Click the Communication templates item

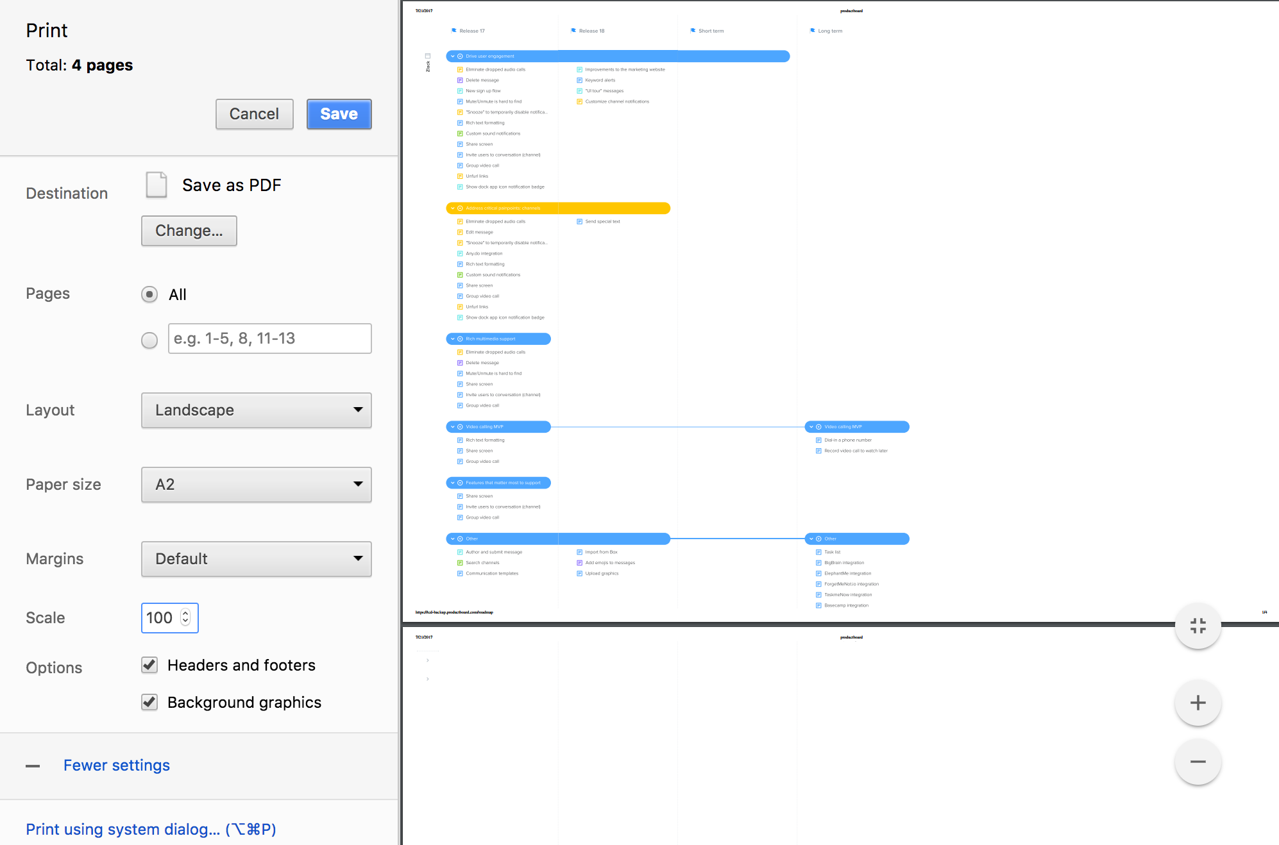click(488, 574)
